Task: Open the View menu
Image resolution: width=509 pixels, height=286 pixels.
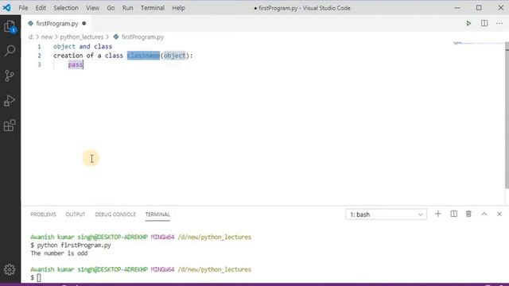Action: pos(92,8)
